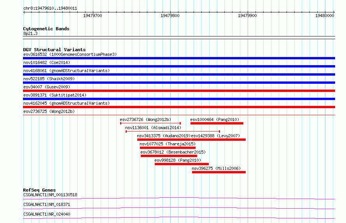This screenshot has width=346, height=223.
Task: Click the red bar under esv998128
Action: (182, 164)
